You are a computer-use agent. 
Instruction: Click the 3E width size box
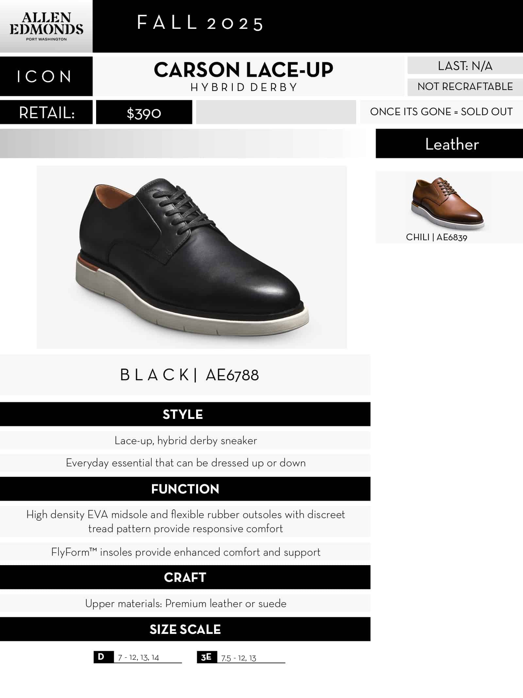click(x=206, y=657)
